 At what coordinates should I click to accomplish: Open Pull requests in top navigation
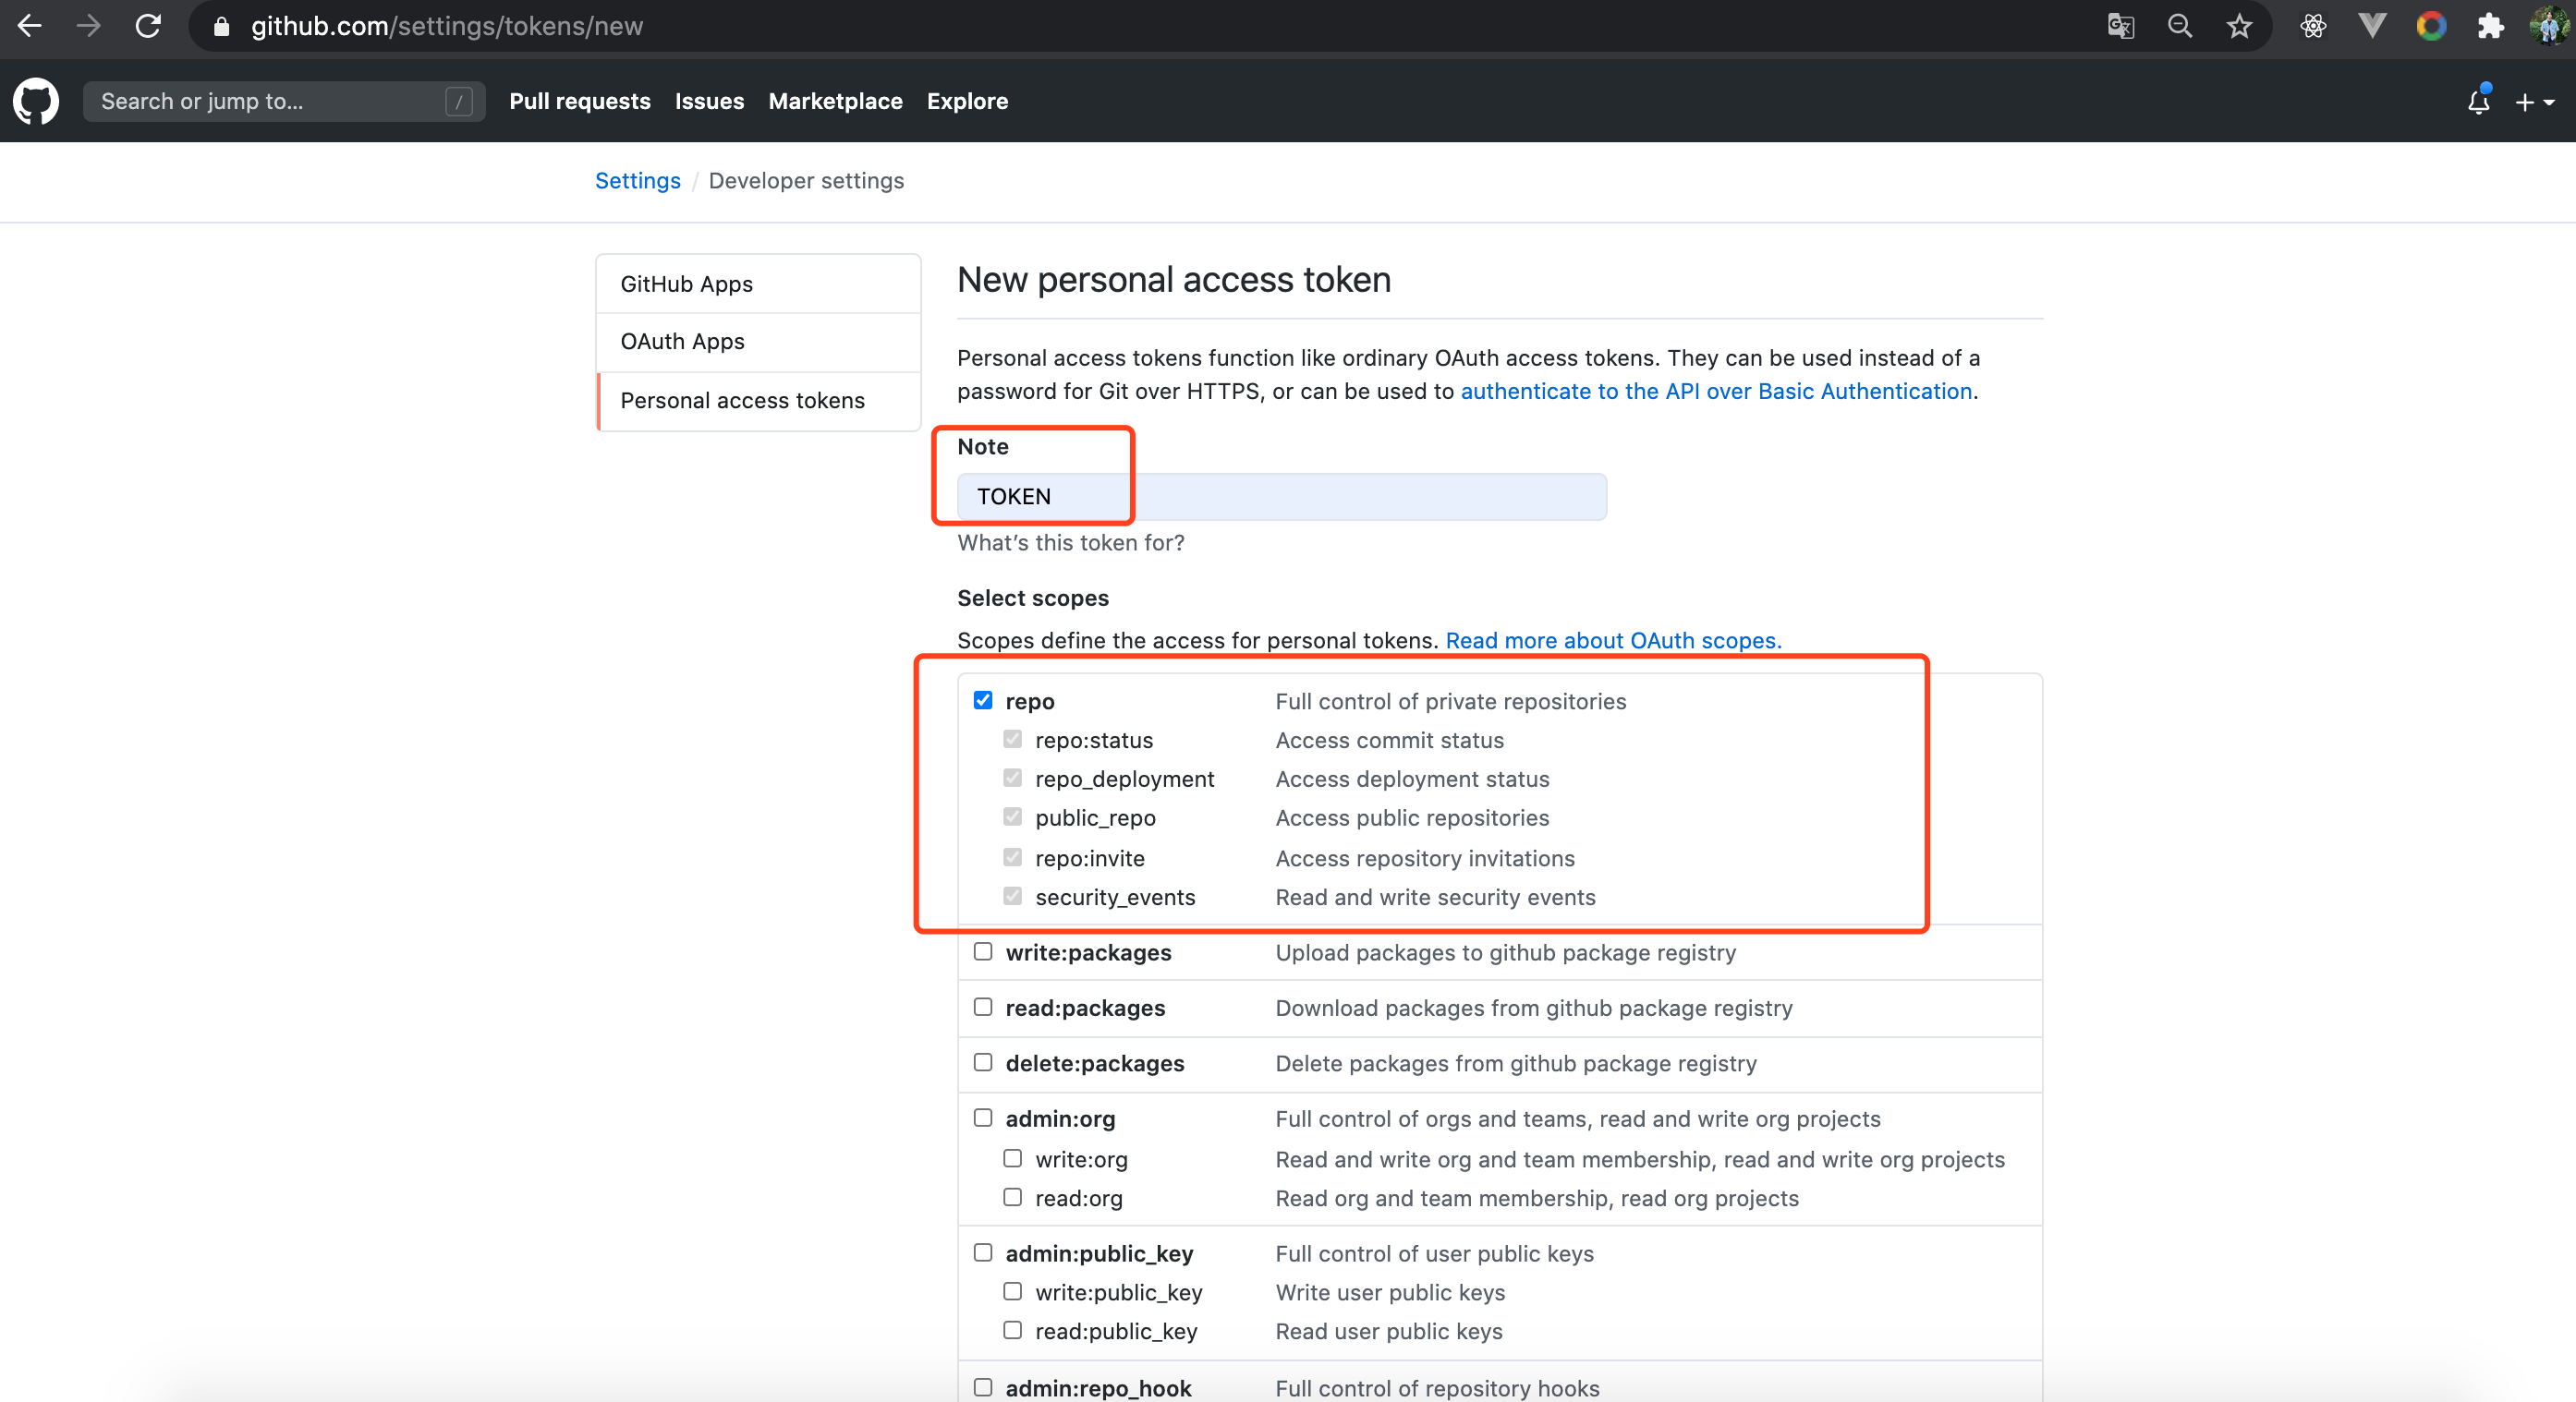580,101
